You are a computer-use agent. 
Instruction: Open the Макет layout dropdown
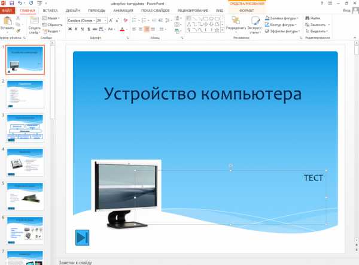point(51,18)
